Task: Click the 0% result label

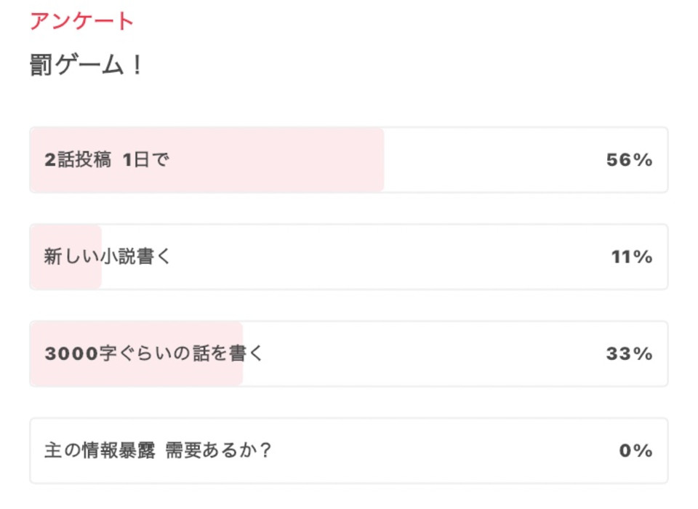Action: coord(635,451)
